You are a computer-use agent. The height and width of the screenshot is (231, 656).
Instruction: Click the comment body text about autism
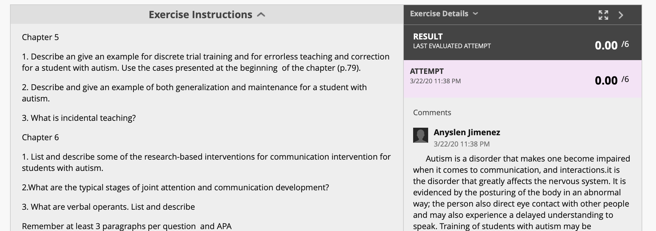coord(521,192)
